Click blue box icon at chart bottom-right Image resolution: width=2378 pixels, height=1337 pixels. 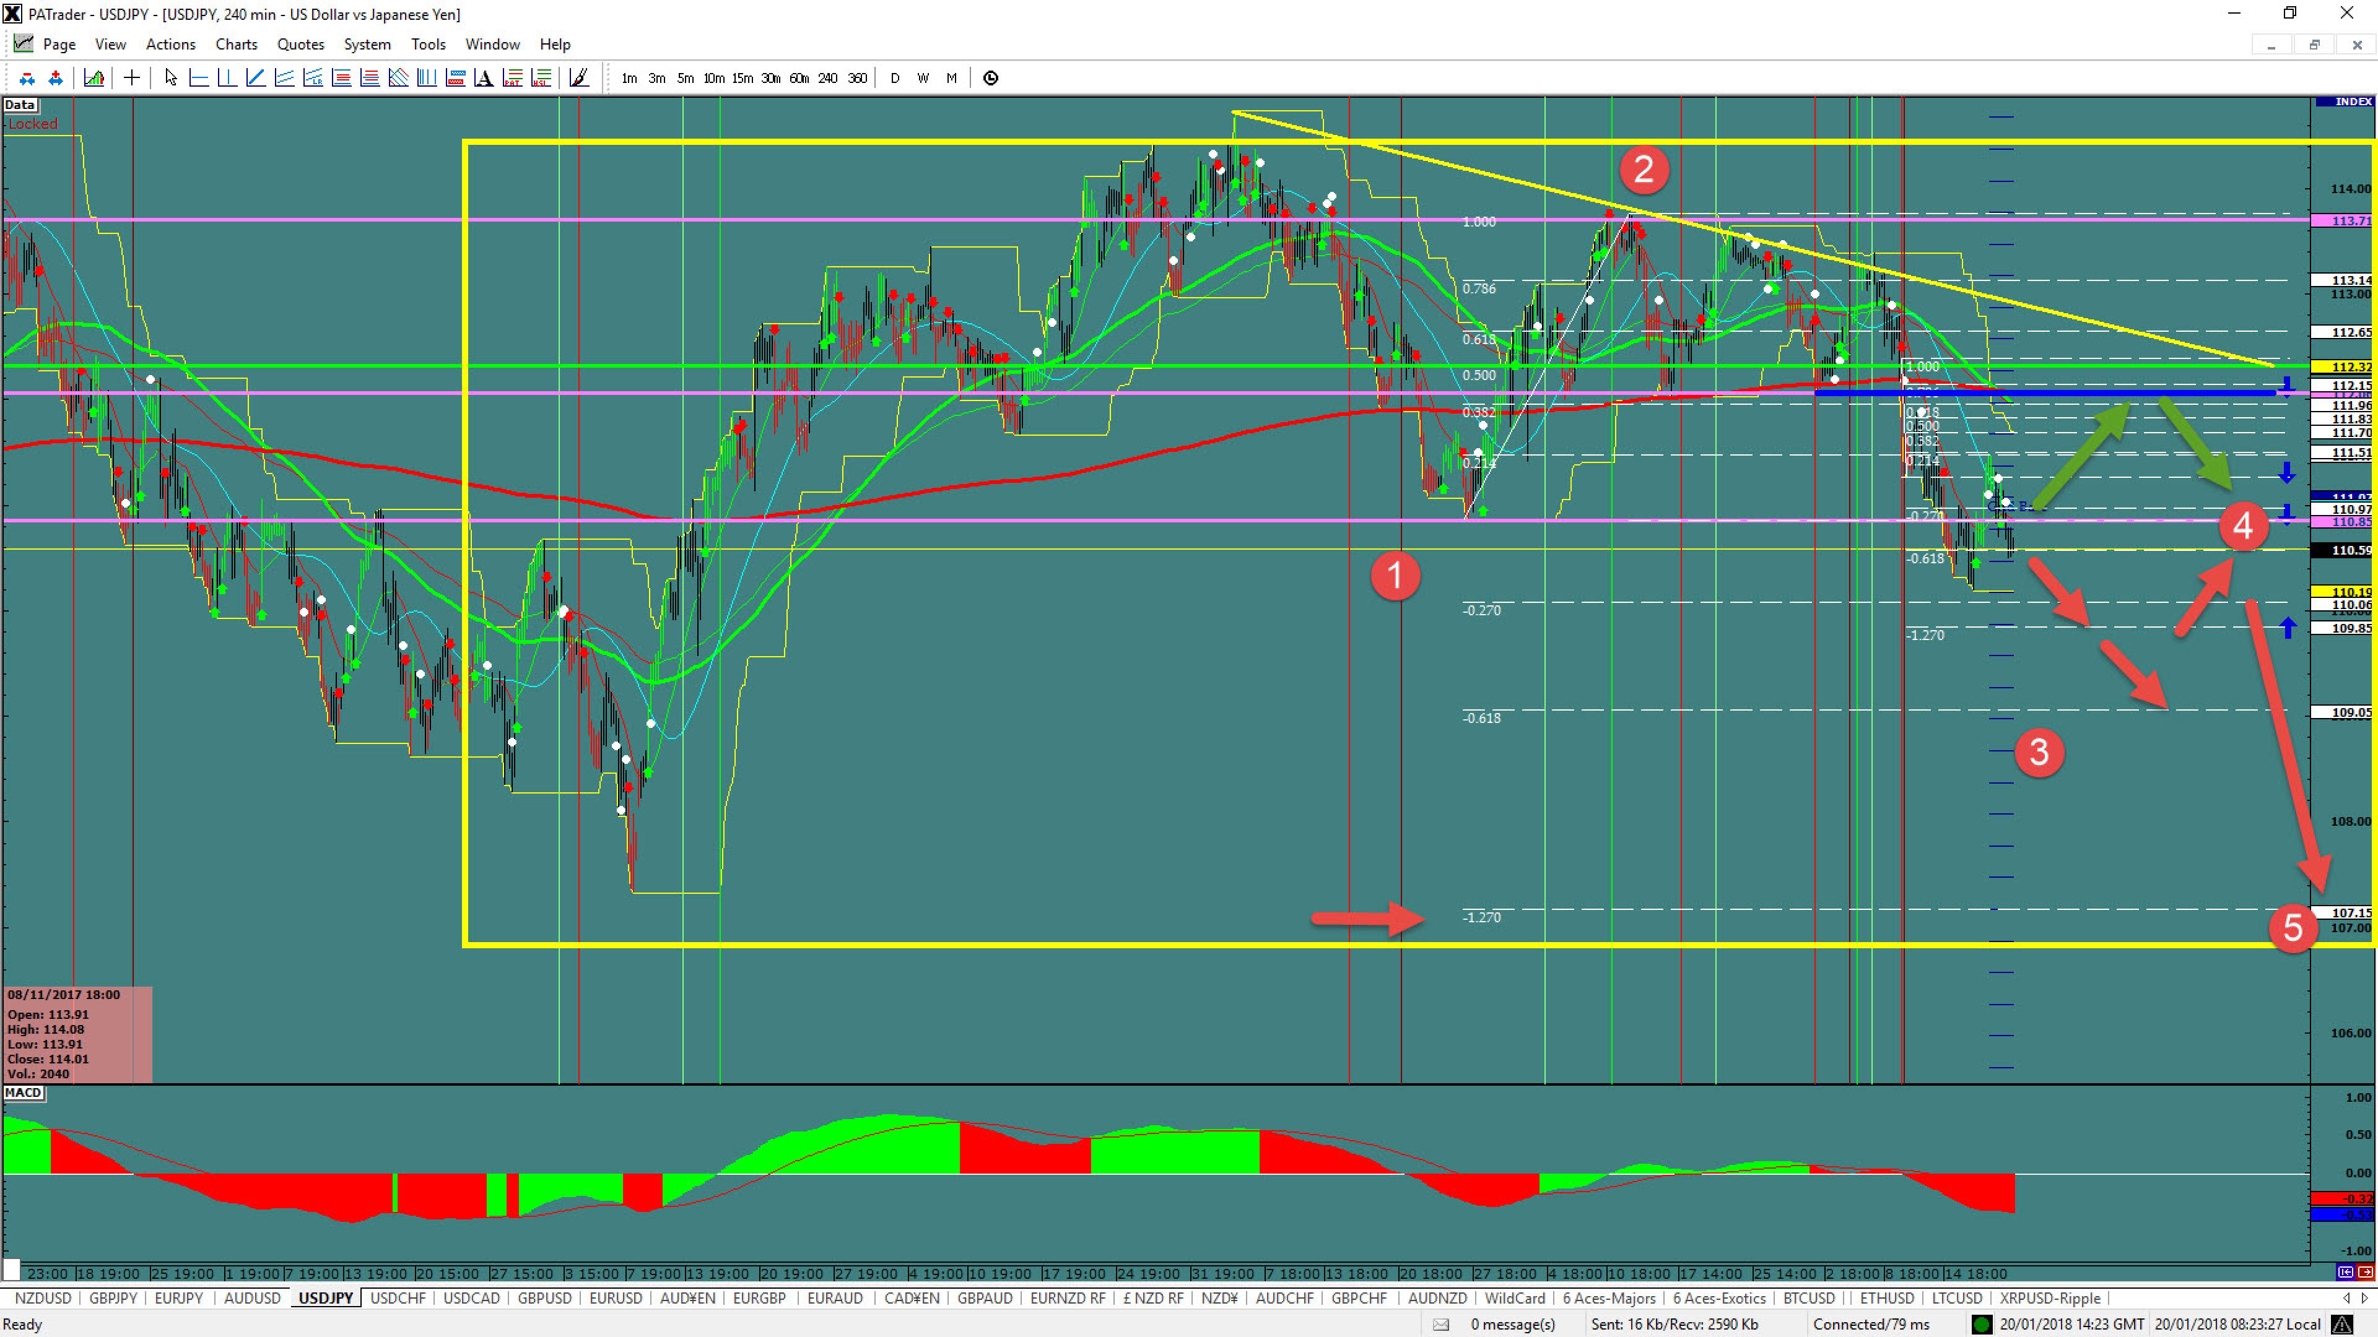[x=2346, y=1273]
